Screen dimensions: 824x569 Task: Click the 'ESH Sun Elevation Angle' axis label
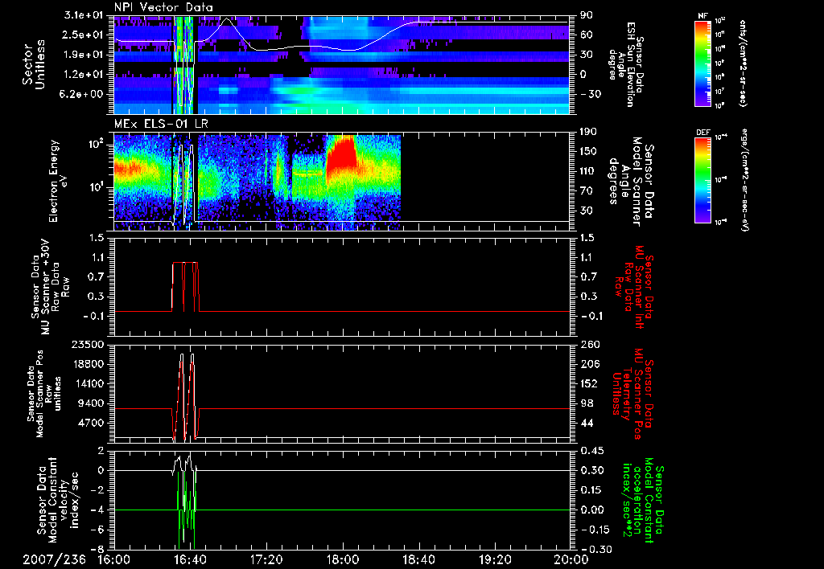(625, 64)
